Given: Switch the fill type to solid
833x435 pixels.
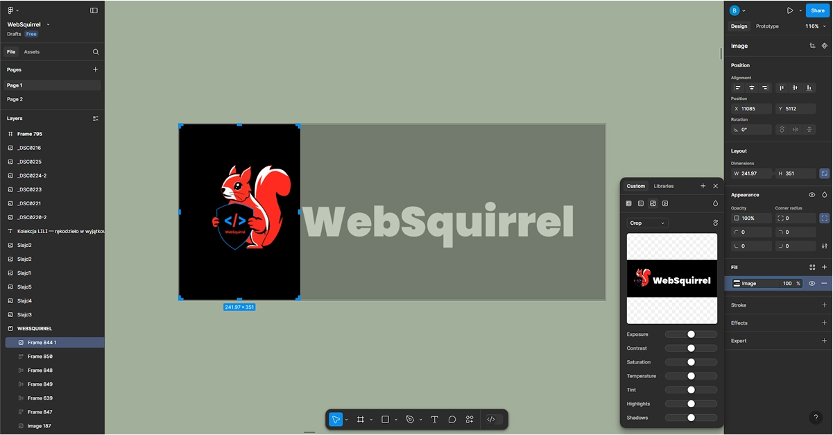Looking at the screenshot, I should pos(628,203).
